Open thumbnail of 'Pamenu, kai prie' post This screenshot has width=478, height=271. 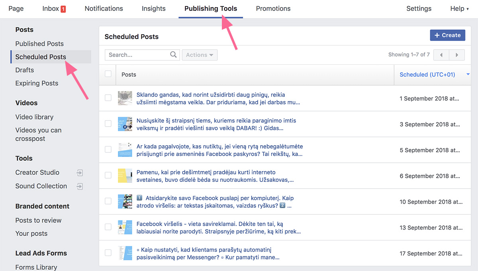pyautogui.click(x=125, y=176)
